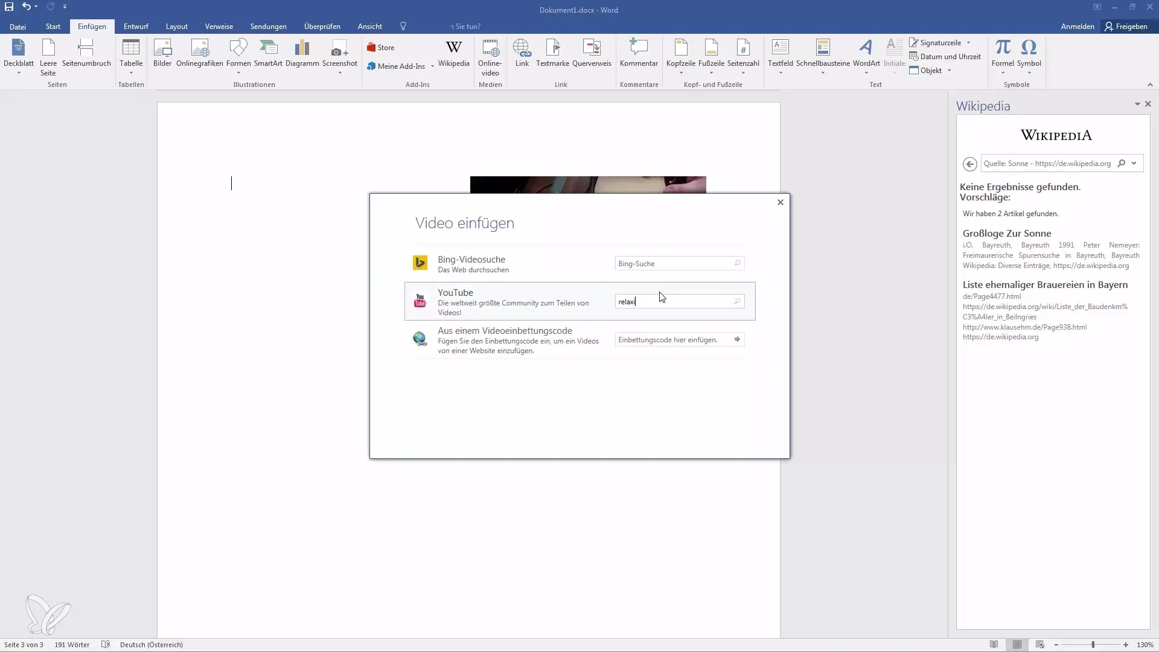Switch to the Layout tab
Image resolution: width=1159 pixels, height=652 pixels.
click(x=177, y=27)
